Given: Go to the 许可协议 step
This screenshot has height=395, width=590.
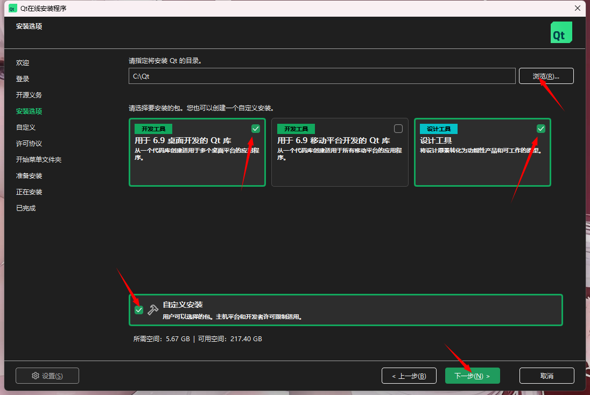Looking at the screenshot, I should 29,144.
